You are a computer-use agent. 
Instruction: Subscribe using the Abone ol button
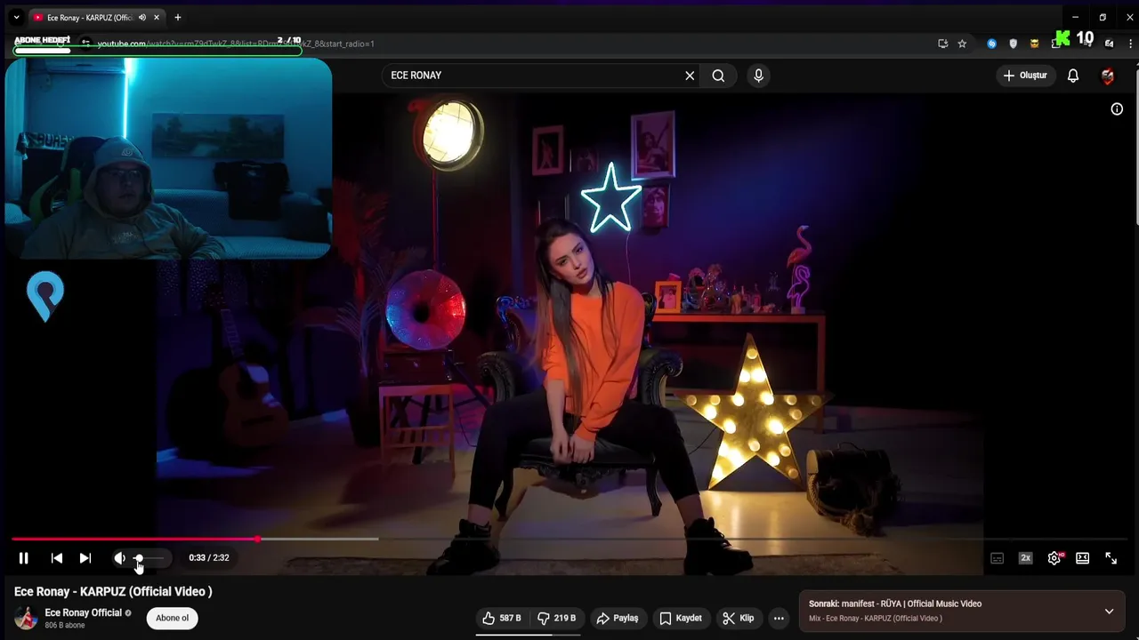pyautogui.click(x=173, y=618)
